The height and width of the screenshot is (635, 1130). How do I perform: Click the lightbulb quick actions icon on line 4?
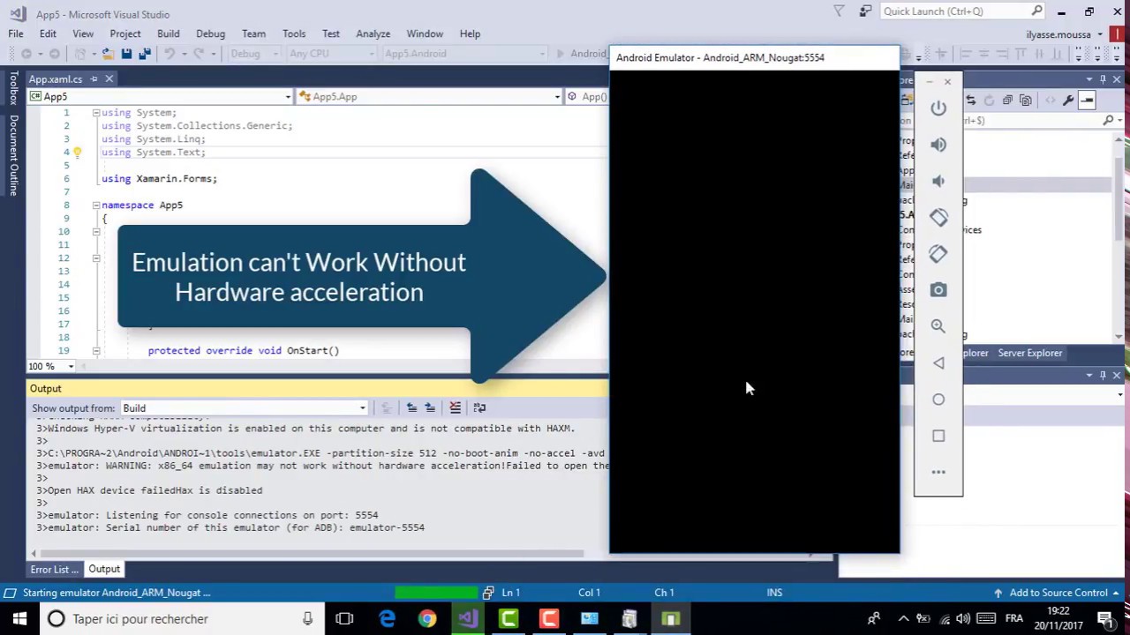click(77, 153)
